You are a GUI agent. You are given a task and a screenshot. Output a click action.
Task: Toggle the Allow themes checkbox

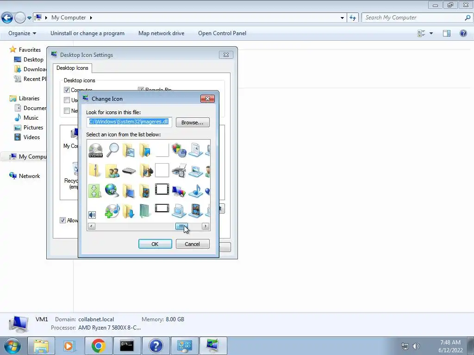[62, 220]
